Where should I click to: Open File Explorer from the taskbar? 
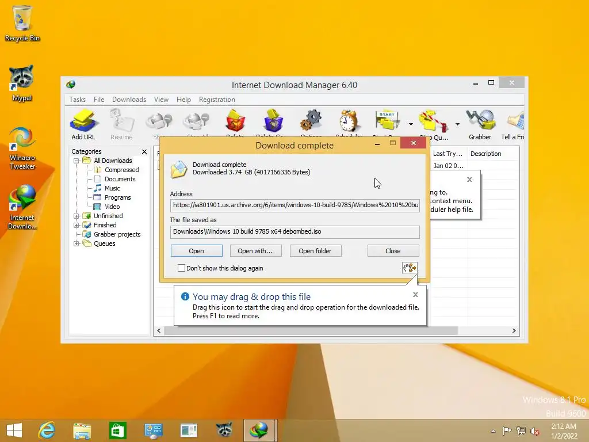tap(82, 430)
